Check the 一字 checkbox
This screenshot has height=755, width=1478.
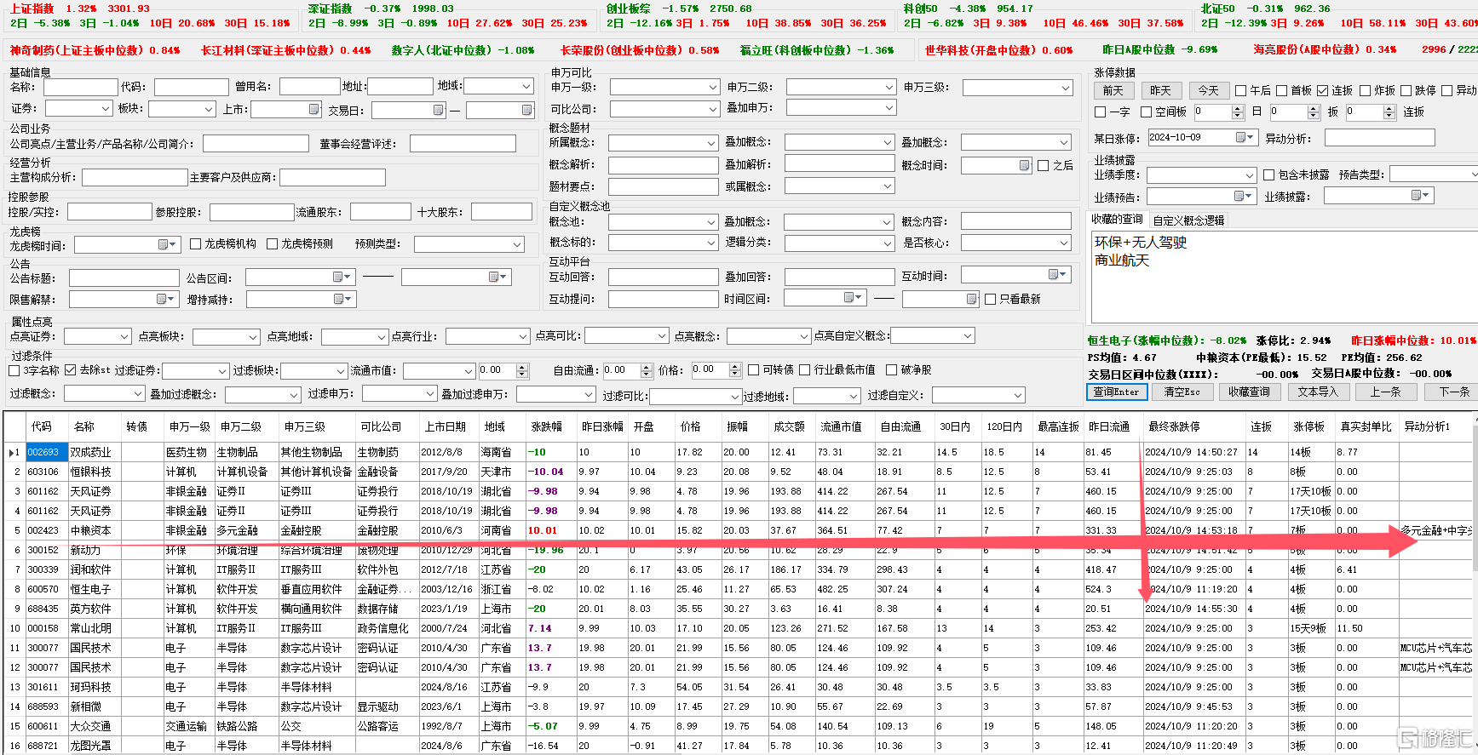pos(1101,112)
